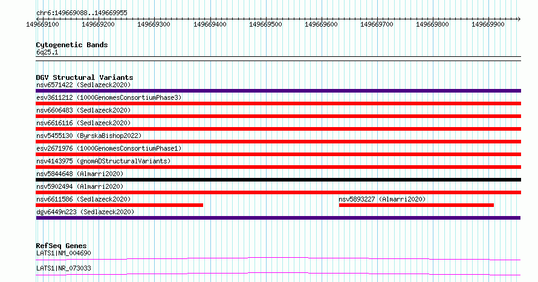Viewport: 538px width, 282px height.
Task: Click the red nsv5455130 variant bar
Action: click(x=278, y=142)
